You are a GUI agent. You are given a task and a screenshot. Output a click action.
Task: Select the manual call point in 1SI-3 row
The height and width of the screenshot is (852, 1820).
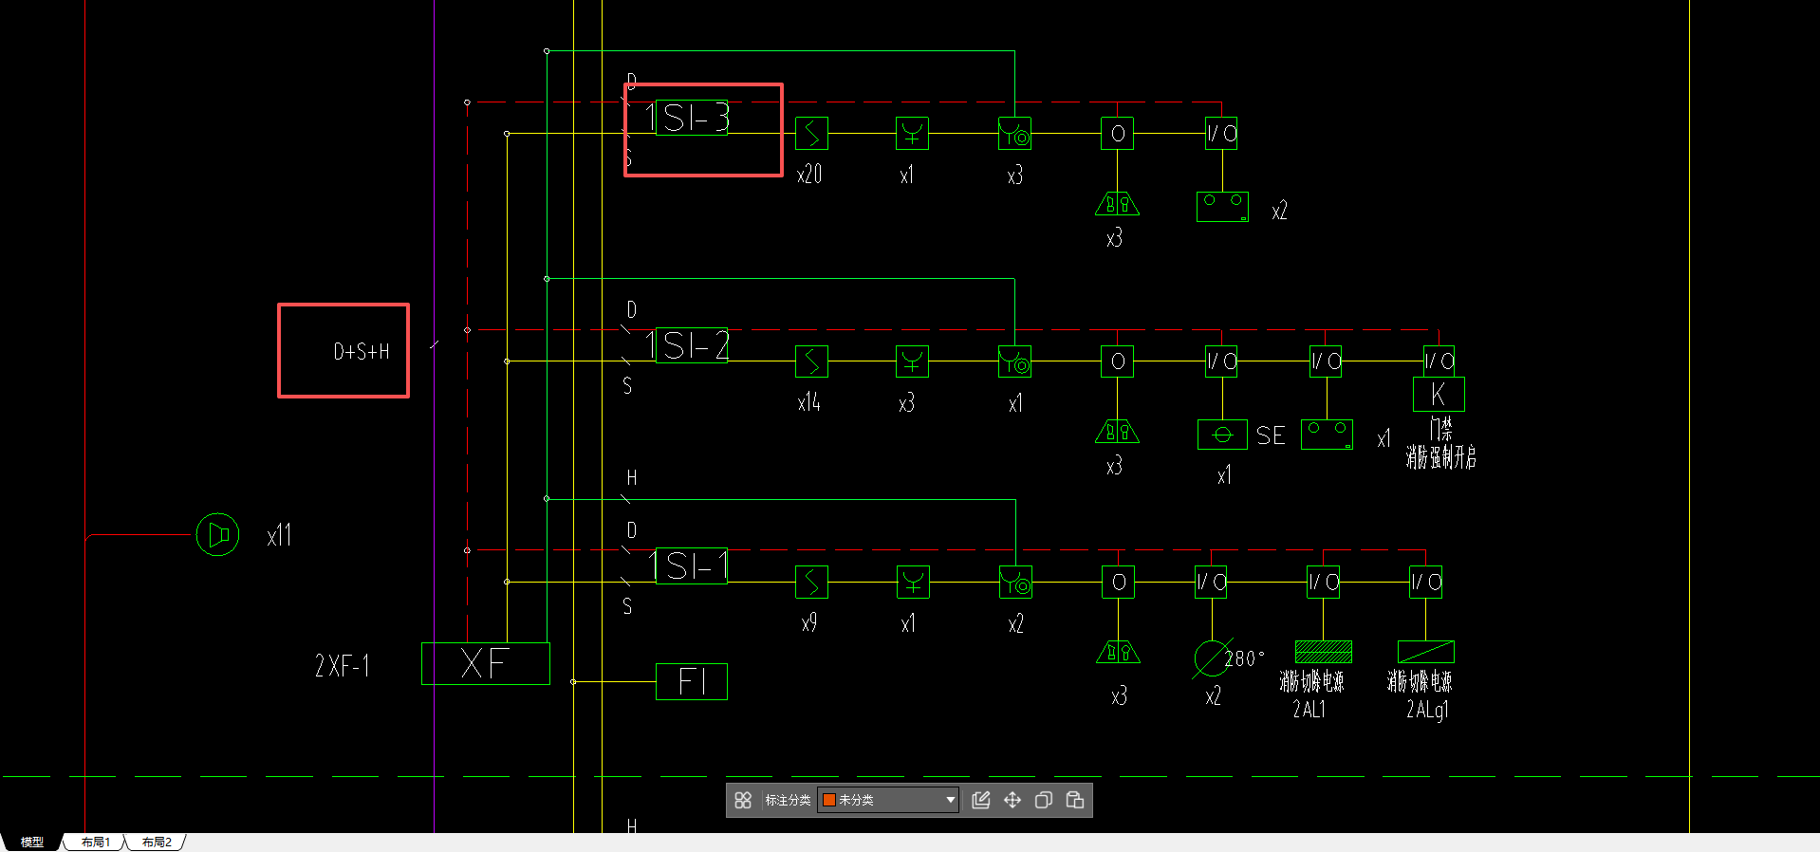(913, 134)
